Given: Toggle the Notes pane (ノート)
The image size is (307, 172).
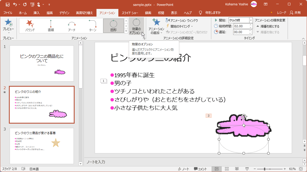Looking at the screenshot, I should point(184,168).
